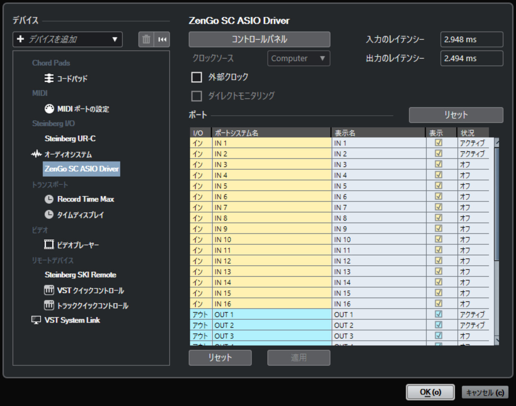This screenshot has width=516, height=406.
Task: Click the IN 8 port system name cell
Action: (x=271, y=218)
